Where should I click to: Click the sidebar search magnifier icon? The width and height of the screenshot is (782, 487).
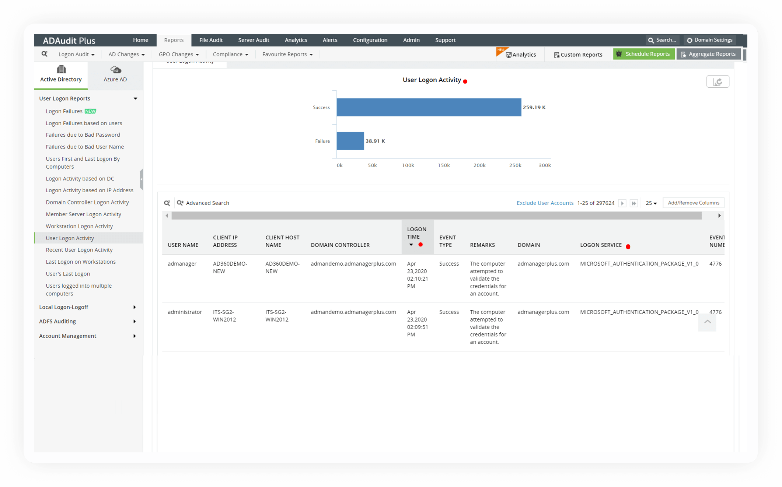(44, 54)
